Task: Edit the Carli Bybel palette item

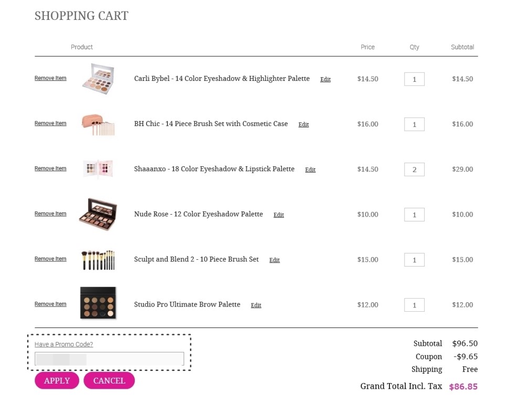Action: pos(325,79)
